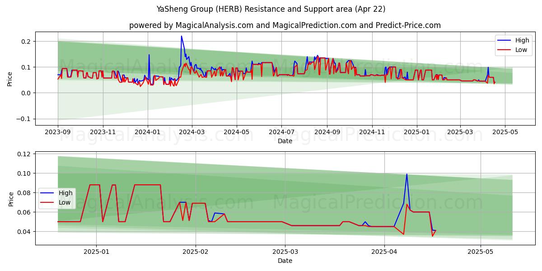
Task: Click the '2024-05' x-axis label of top chart
Action: pyautogui.click(x=237, y=133)
